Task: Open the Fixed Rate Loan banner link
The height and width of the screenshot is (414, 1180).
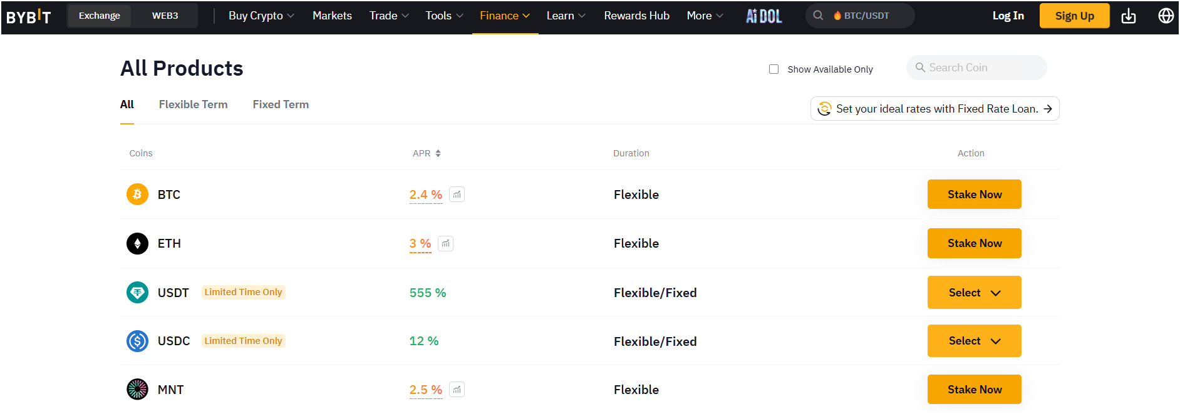Action: tap(934, 109)
